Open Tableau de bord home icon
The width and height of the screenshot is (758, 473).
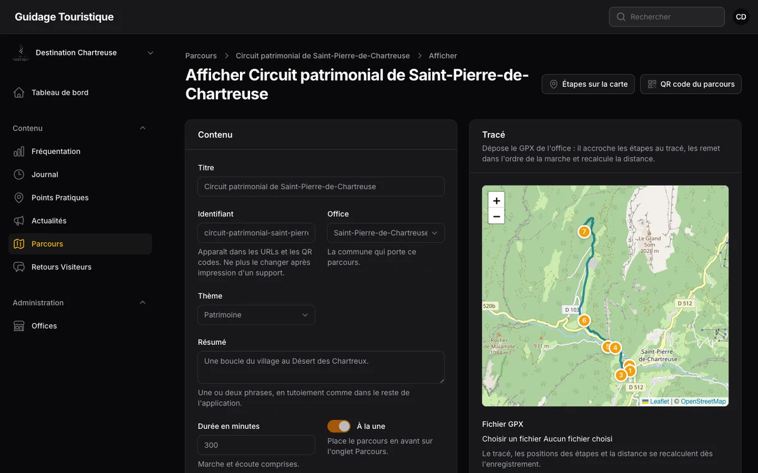pos(19,93)
